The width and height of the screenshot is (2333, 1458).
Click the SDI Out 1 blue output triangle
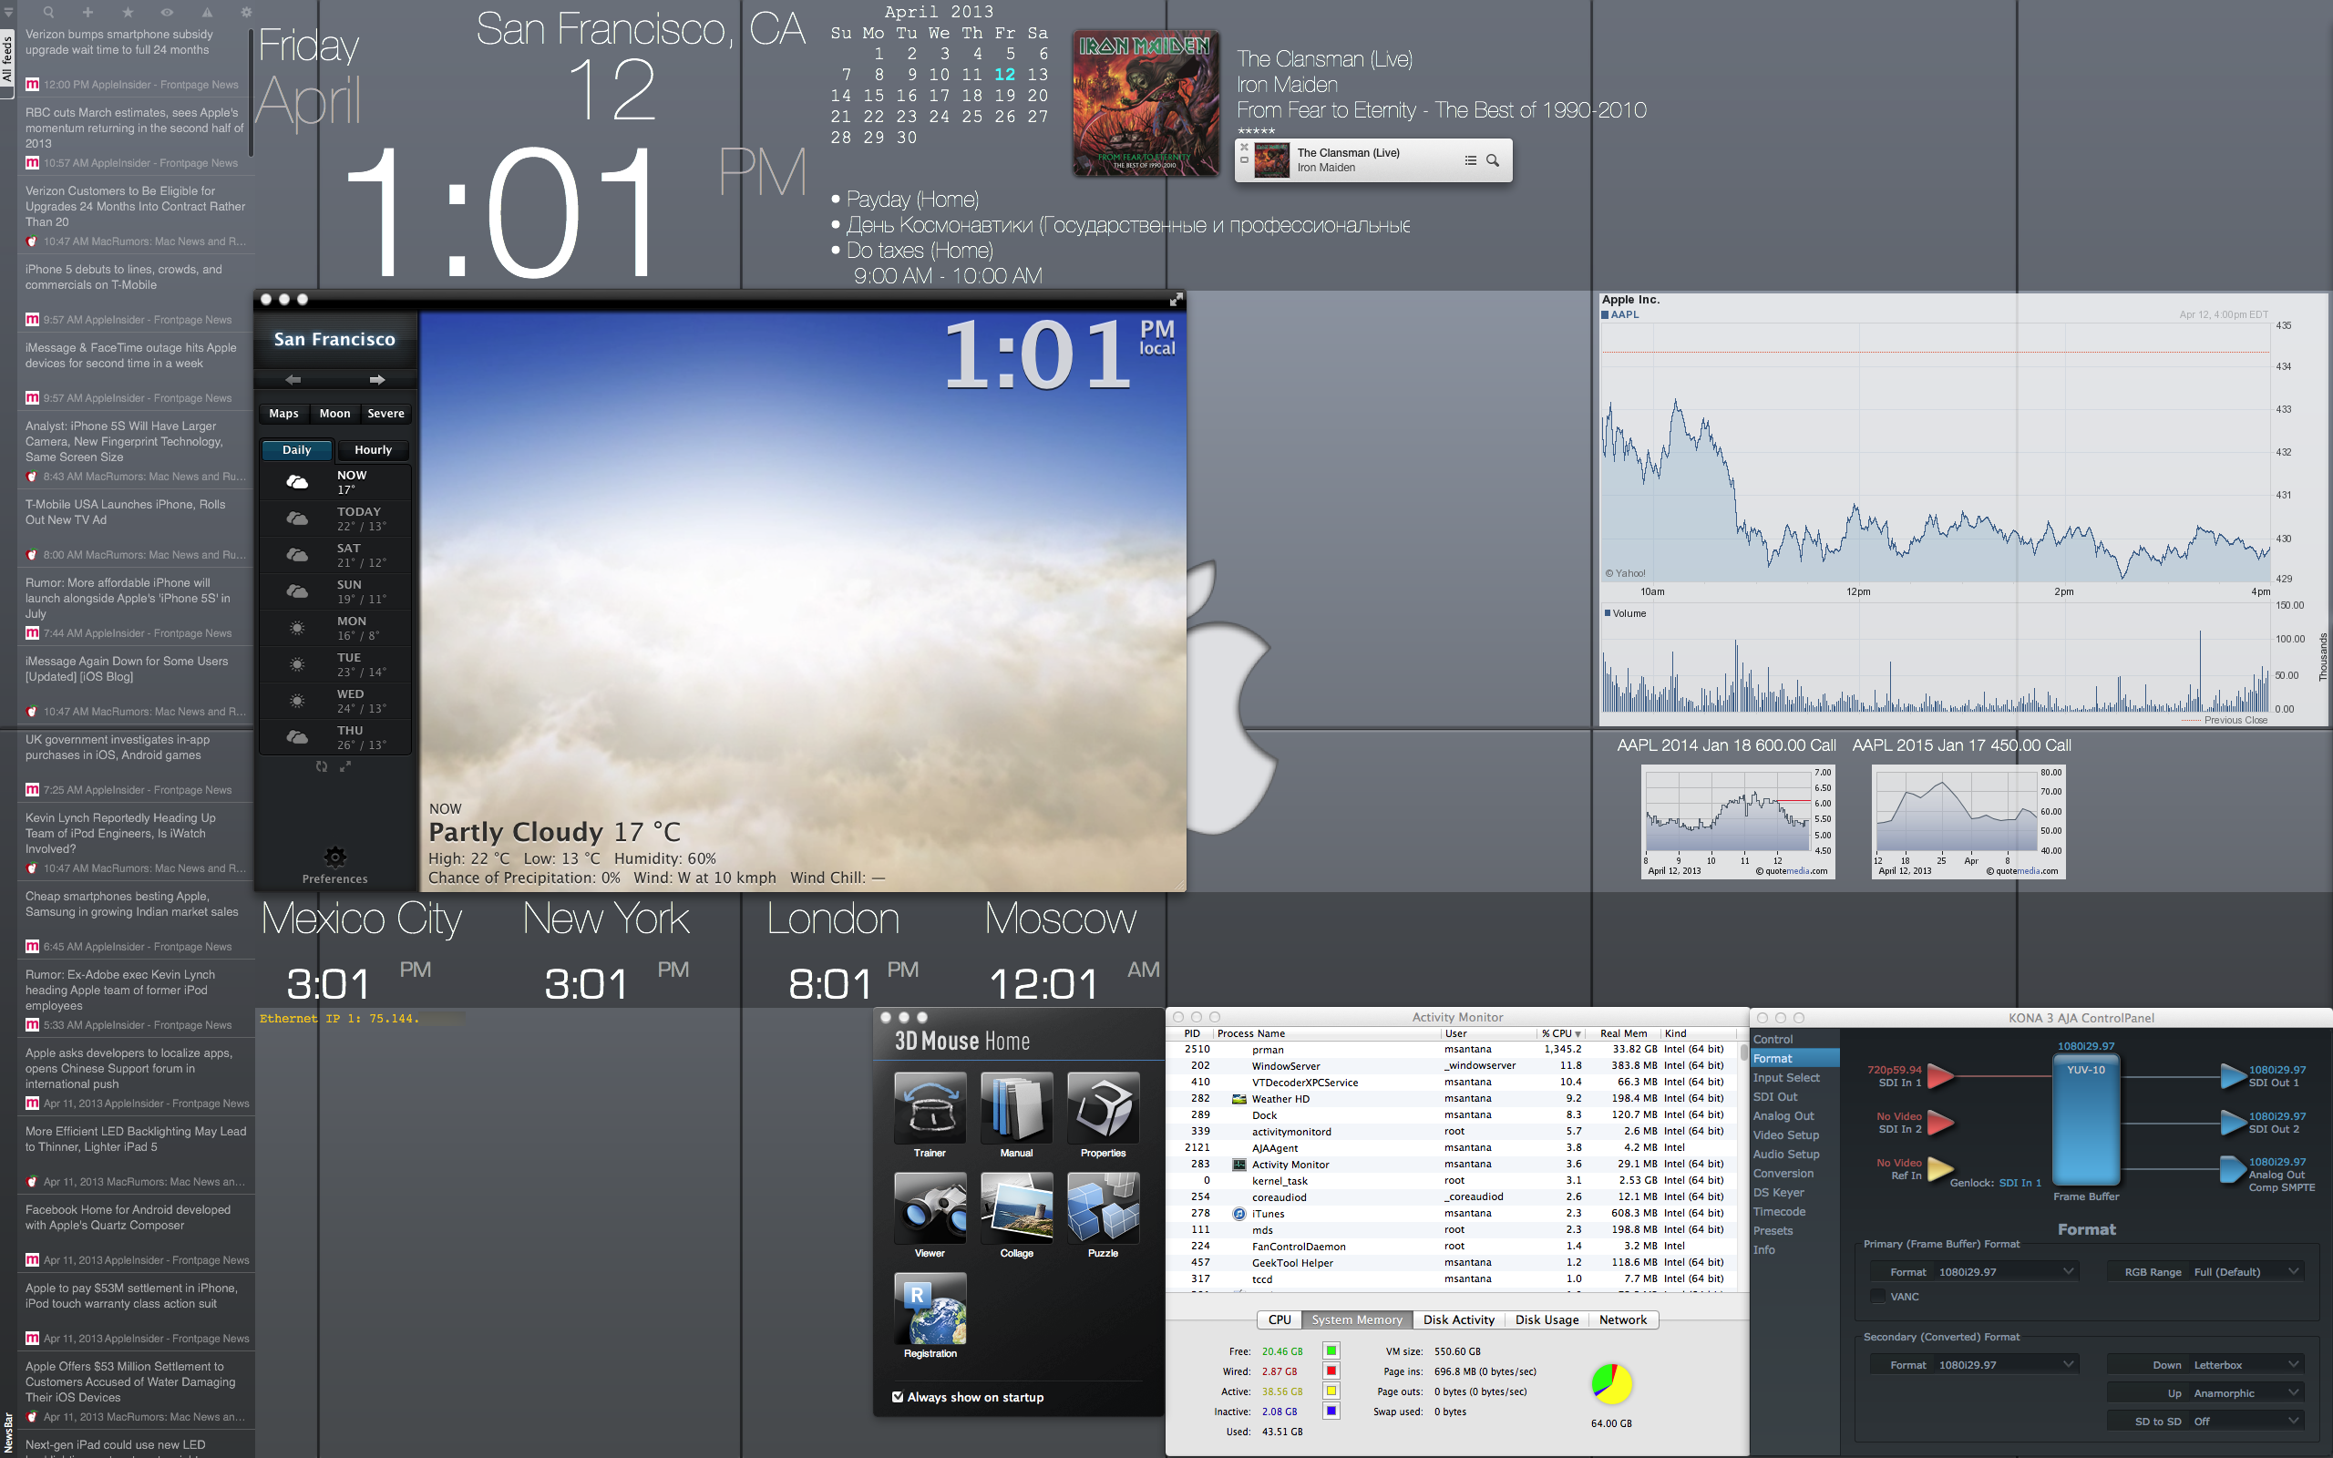(x=2233, y=1076)
